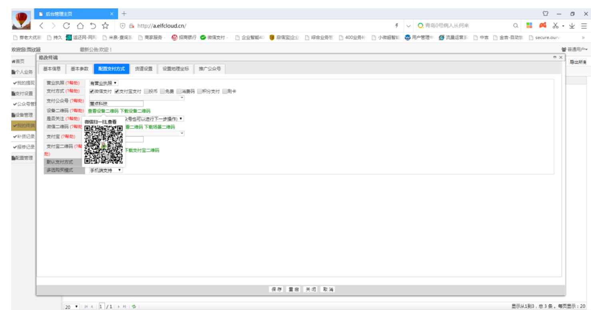Viewport: 591px width, 310px height.
Task: Click the 查看设备二维码 link
Action: click(103, 111)
